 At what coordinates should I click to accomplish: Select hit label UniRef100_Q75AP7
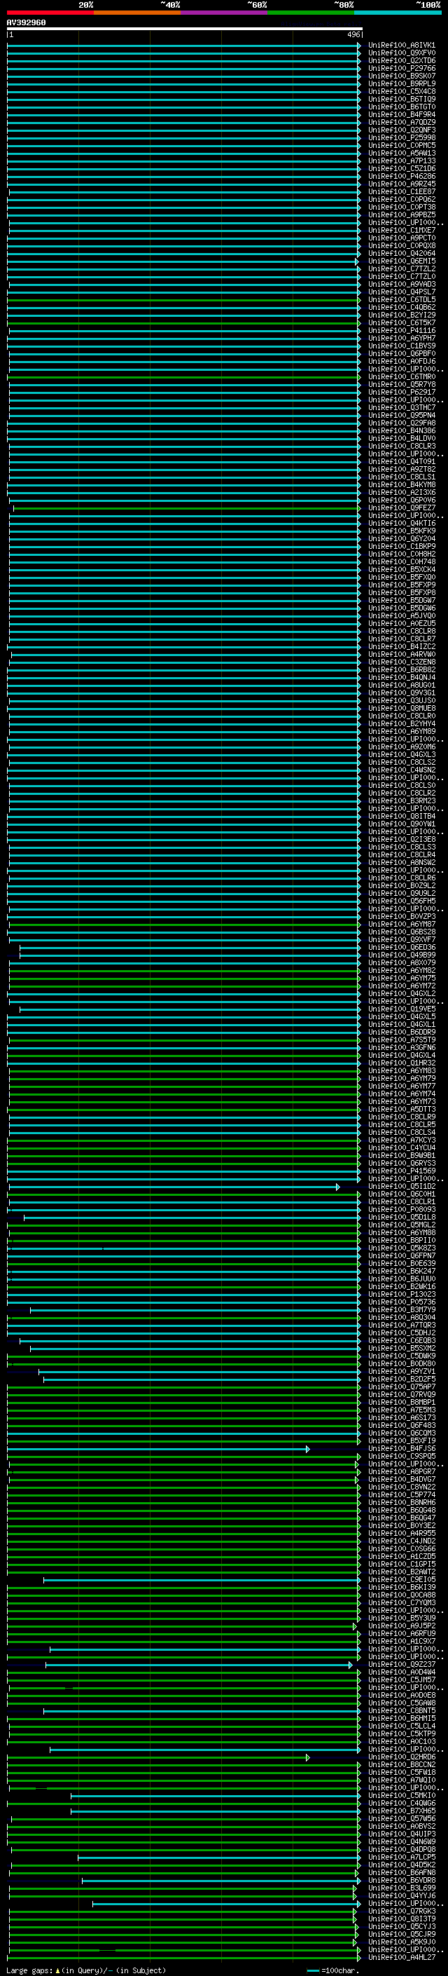pos(401,1387)
